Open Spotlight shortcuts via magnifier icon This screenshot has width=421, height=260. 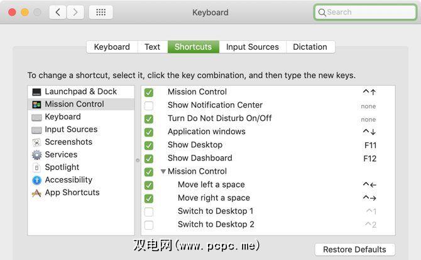(x=36, y=167)
